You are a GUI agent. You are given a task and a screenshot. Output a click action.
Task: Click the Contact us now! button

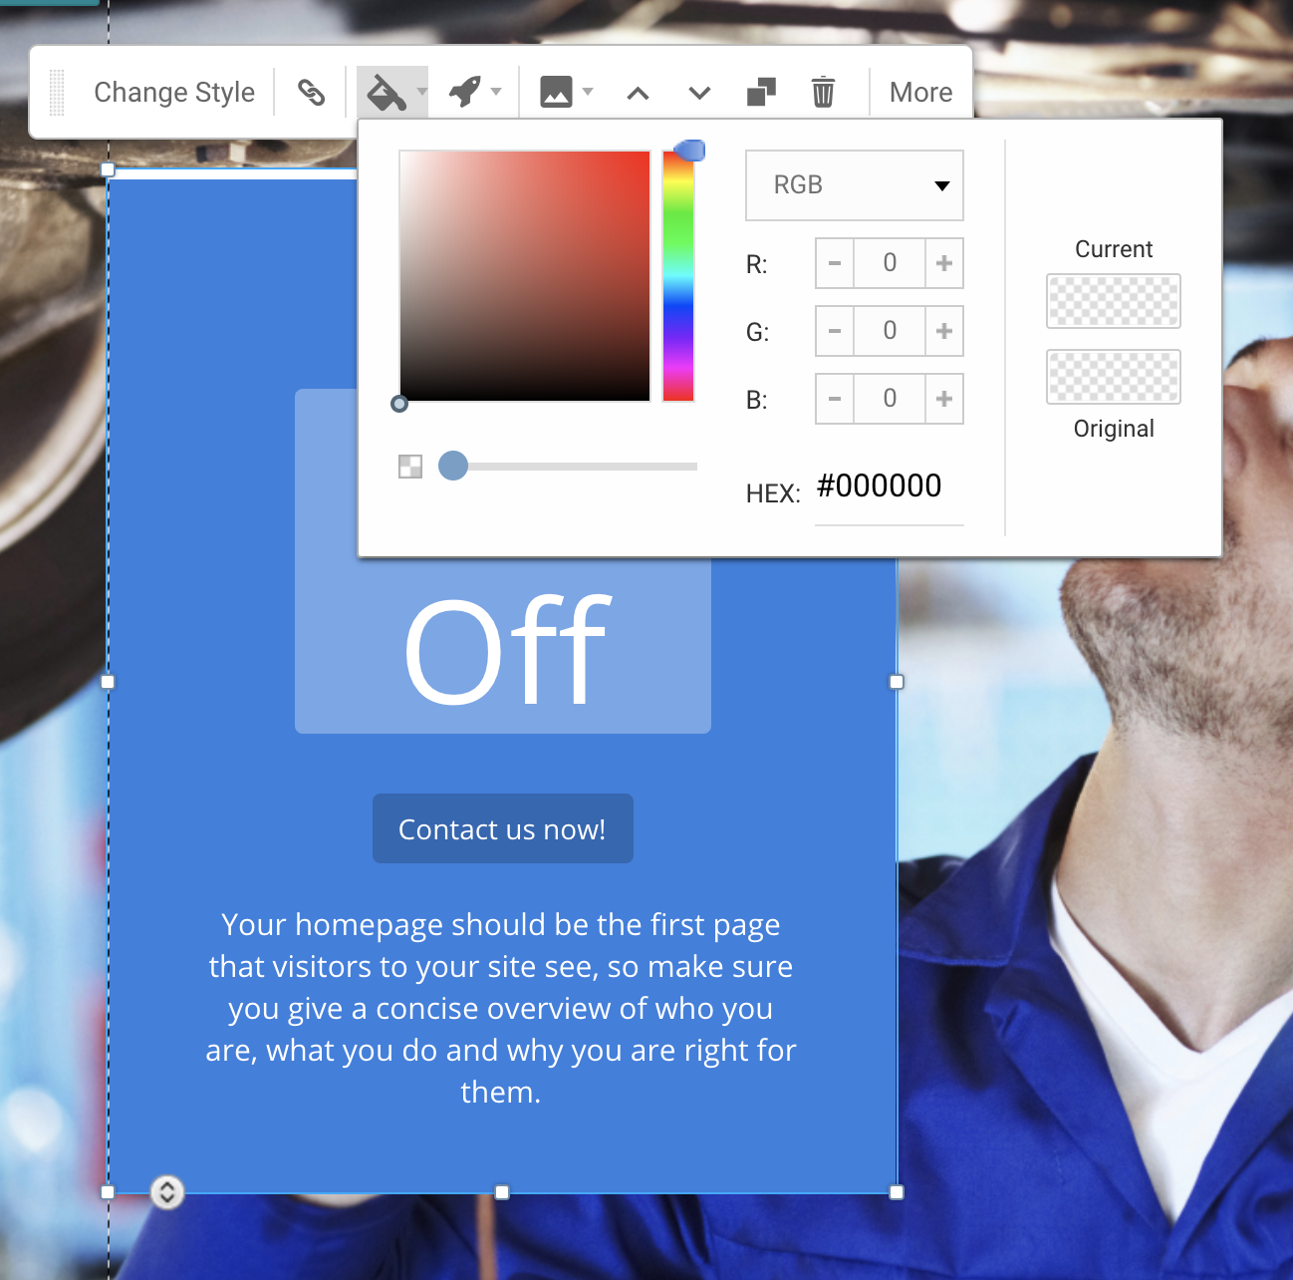tap(502, 829)
